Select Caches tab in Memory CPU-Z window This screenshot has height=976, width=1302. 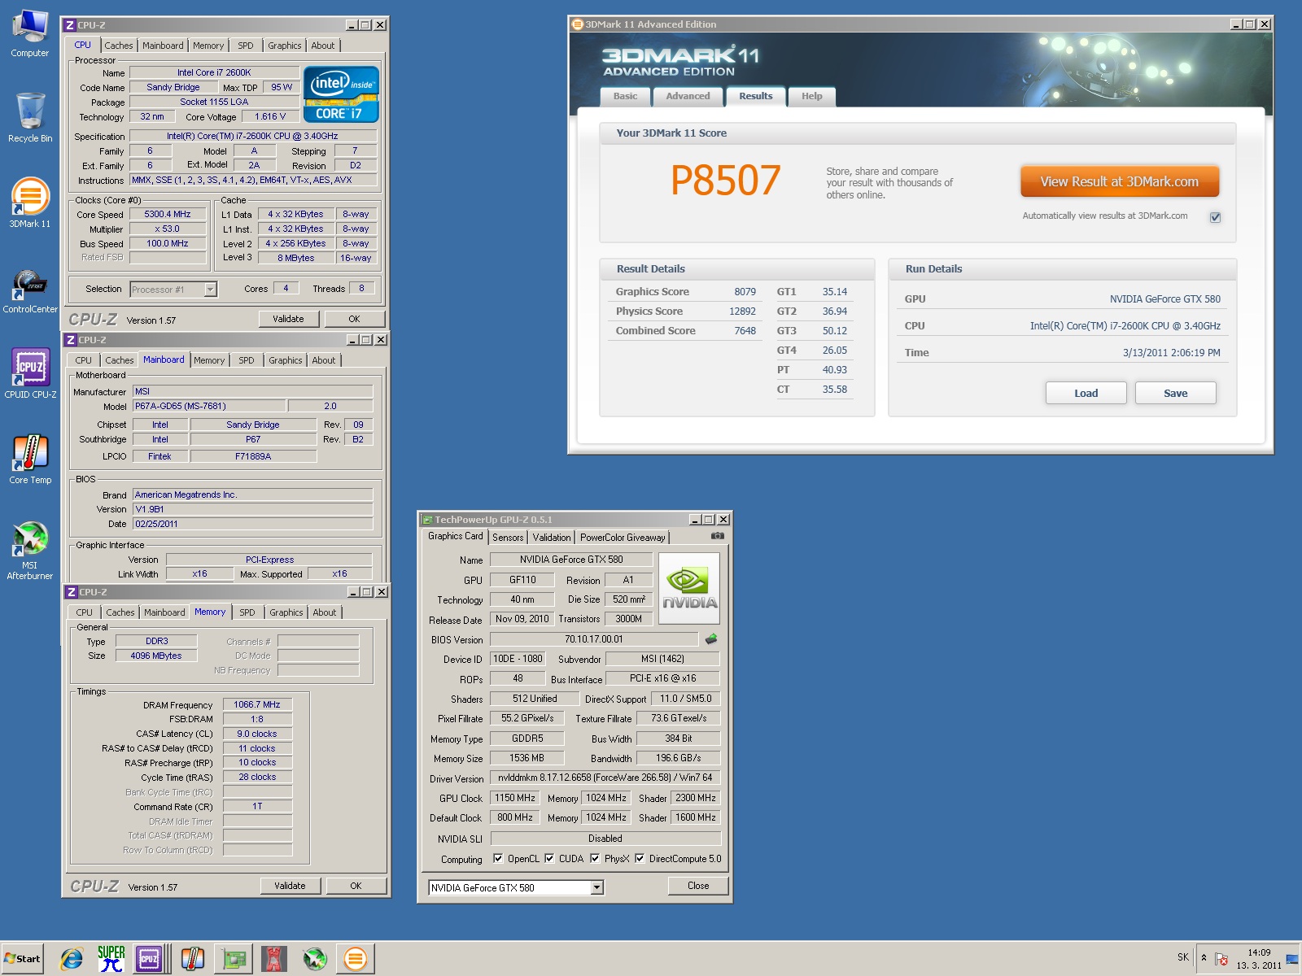(120, 612)
